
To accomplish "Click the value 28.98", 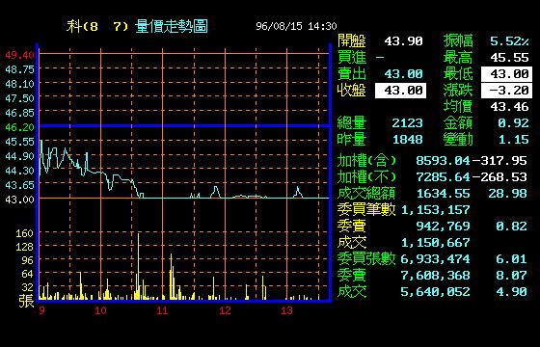I will click(x=507, y=194).
